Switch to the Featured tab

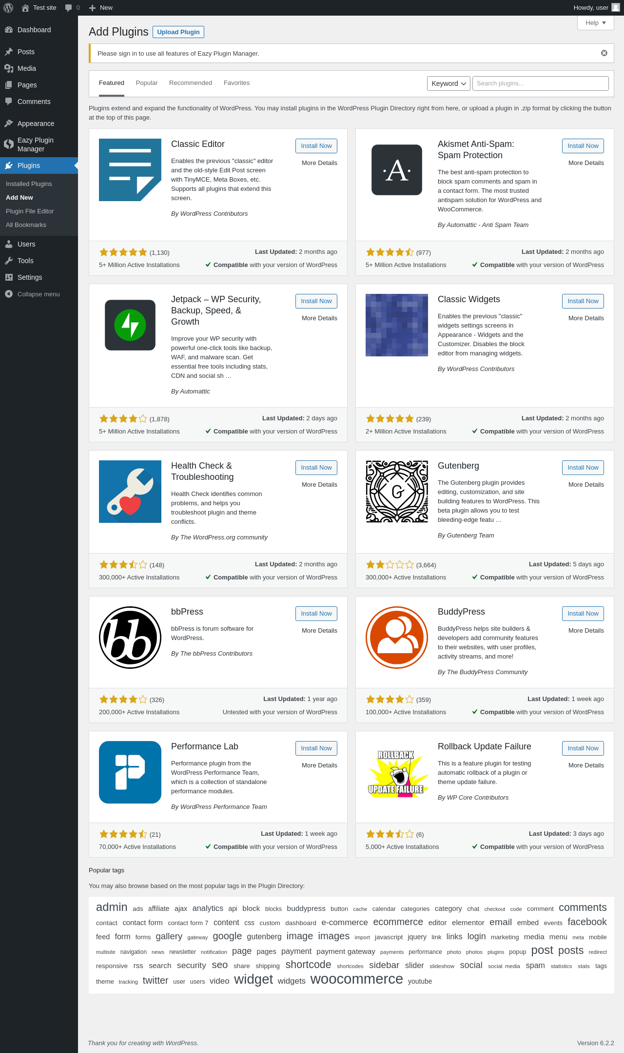click(x=112, y=83)
